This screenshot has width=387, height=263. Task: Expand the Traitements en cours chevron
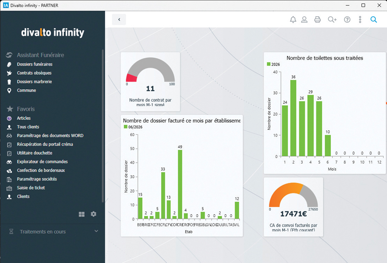96,231
